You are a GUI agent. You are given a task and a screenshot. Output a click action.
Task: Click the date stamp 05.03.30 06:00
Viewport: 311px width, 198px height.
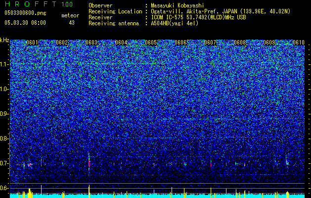(x=25, y=23)
